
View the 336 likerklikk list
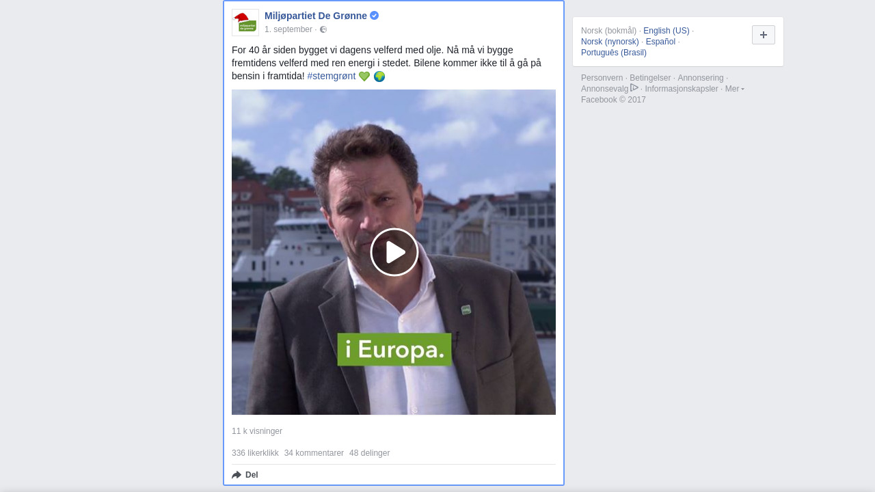click(x=255, y=453)
